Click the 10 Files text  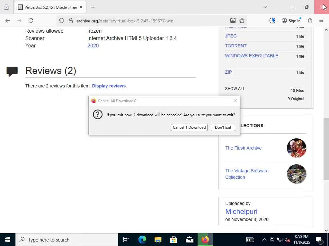[297, 91]
